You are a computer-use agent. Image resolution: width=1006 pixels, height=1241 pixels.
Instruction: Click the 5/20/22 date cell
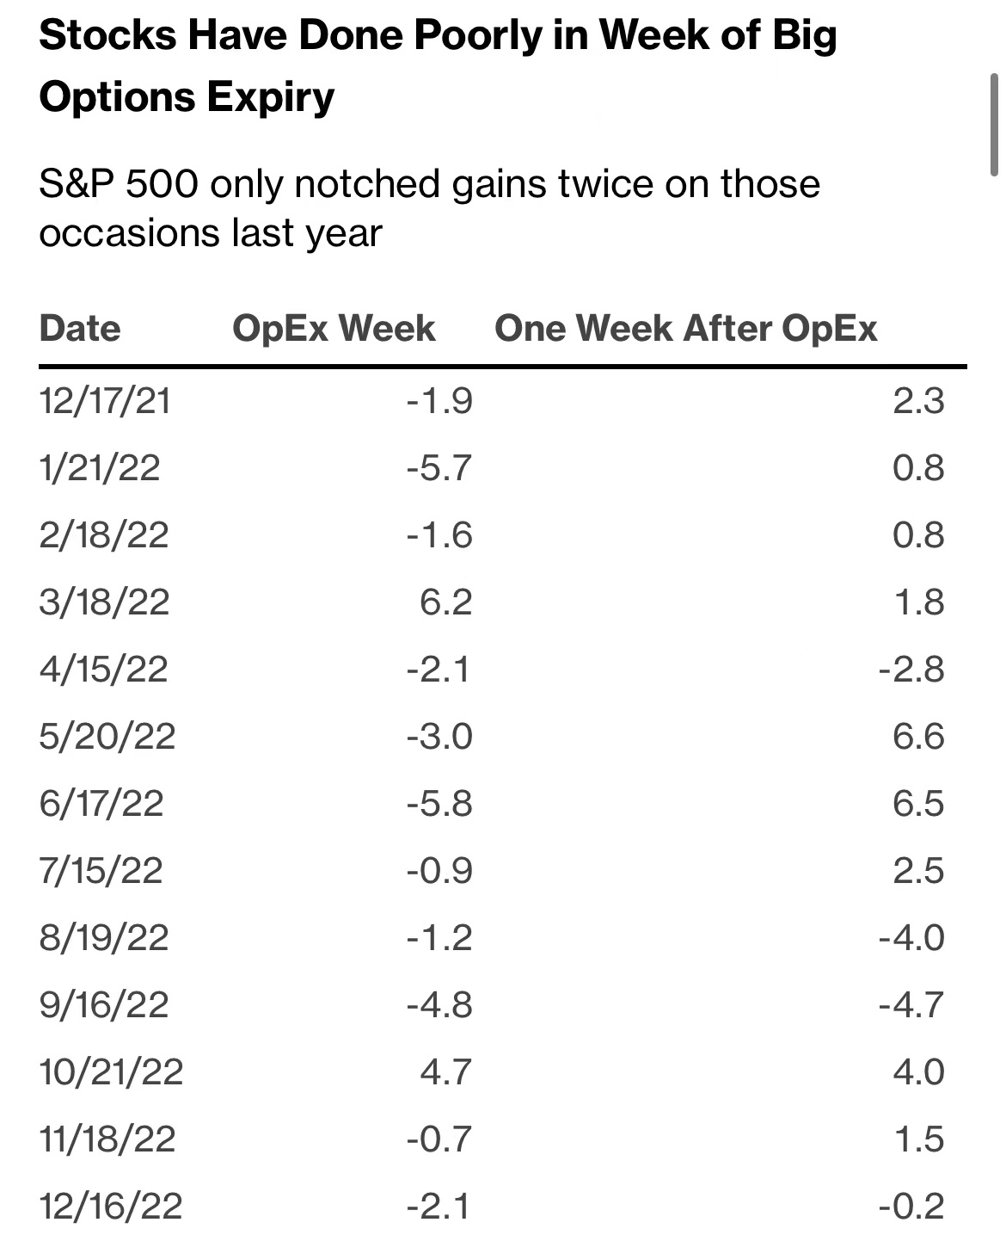107,737
